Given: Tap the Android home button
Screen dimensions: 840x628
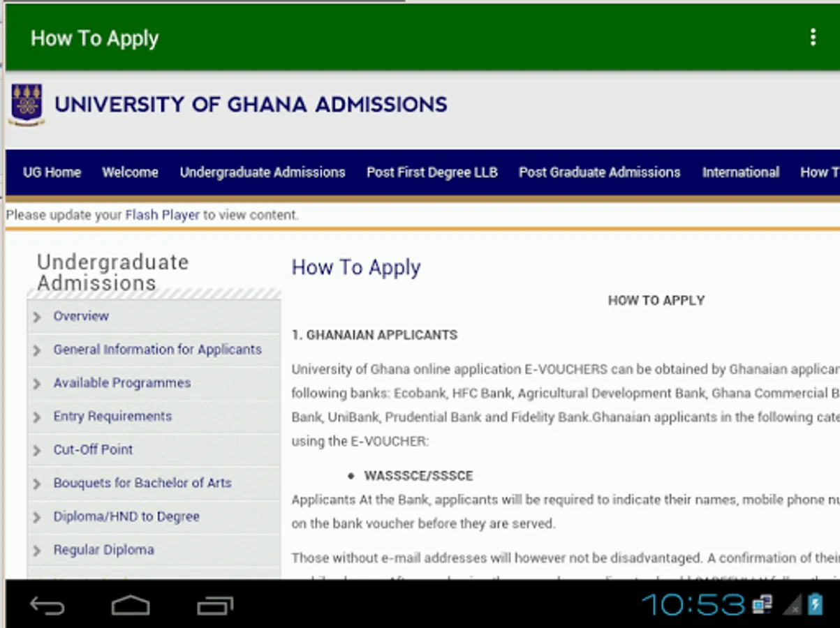Looking at the screenshot, I should point(131,605).
